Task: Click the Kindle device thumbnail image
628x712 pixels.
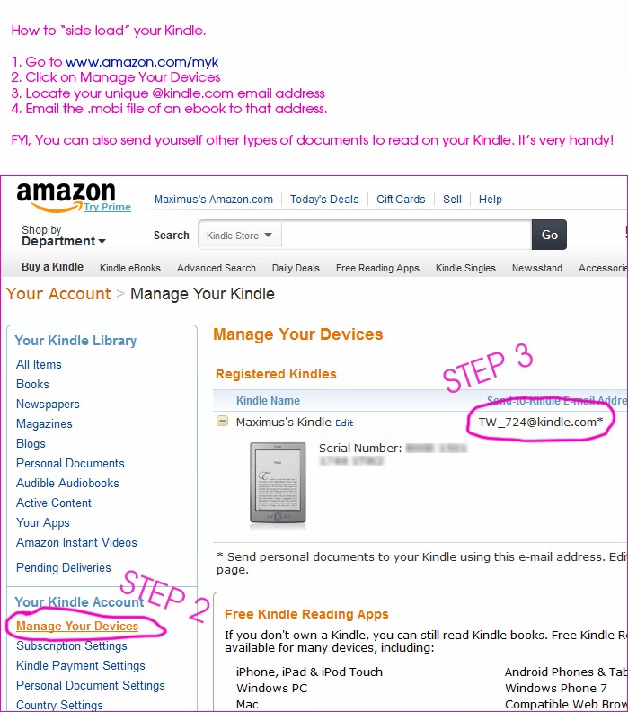Action: (278, 485)
